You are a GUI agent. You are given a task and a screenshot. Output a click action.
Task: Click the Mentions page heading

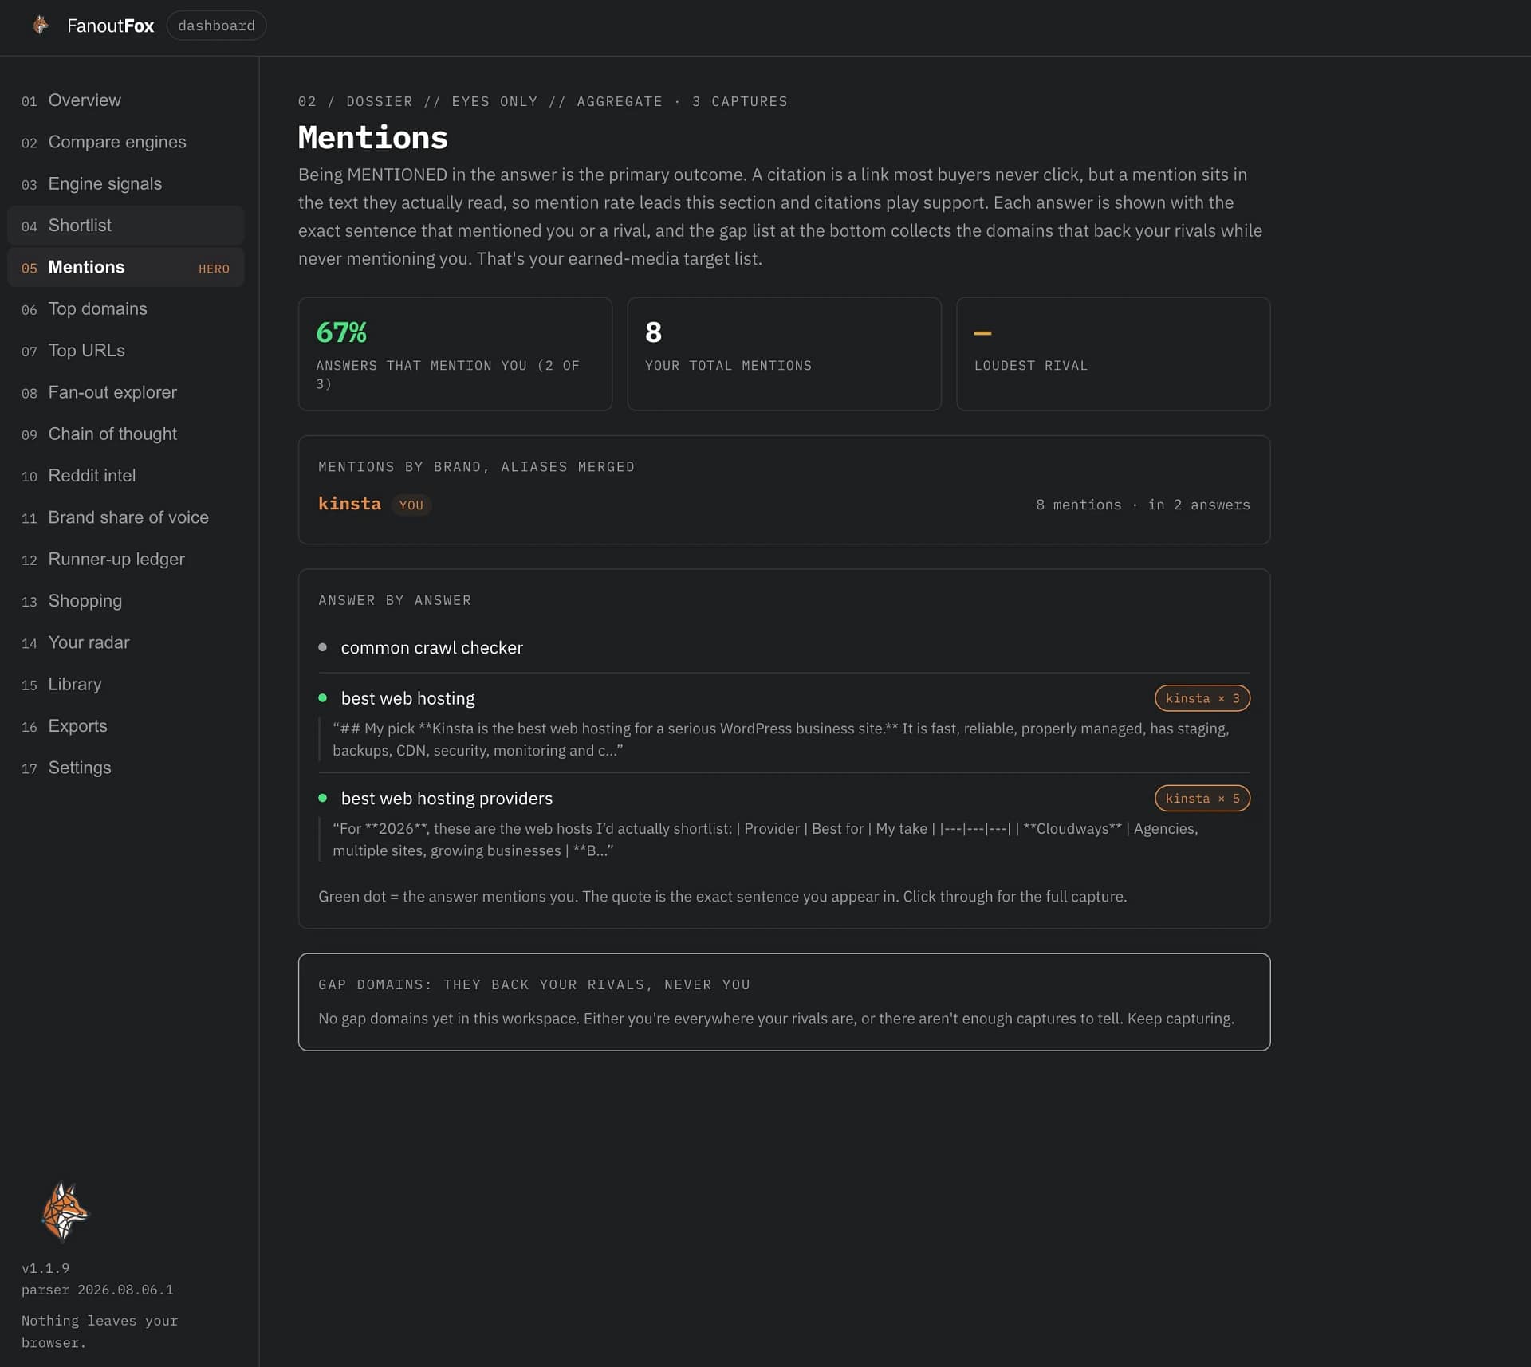click(372, 138)
